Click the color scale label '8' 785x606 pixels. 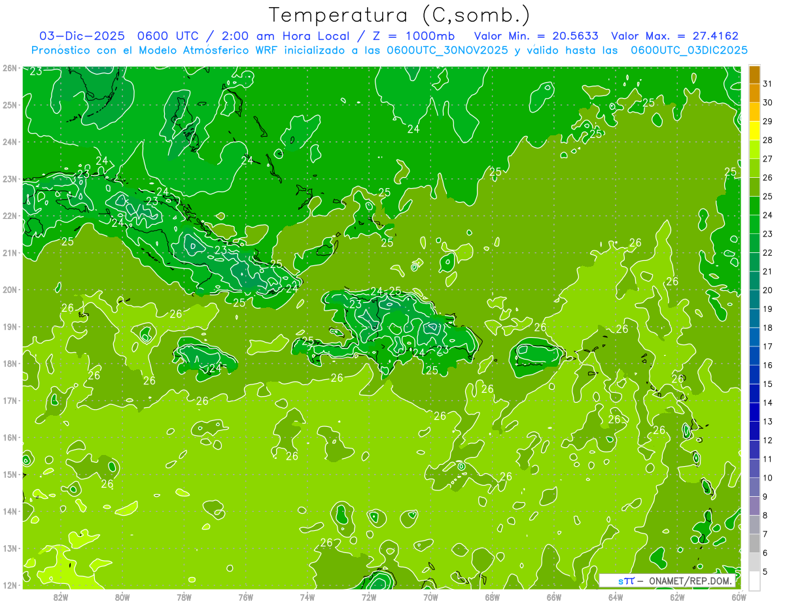pyautogui.click(x=765, y=516)
